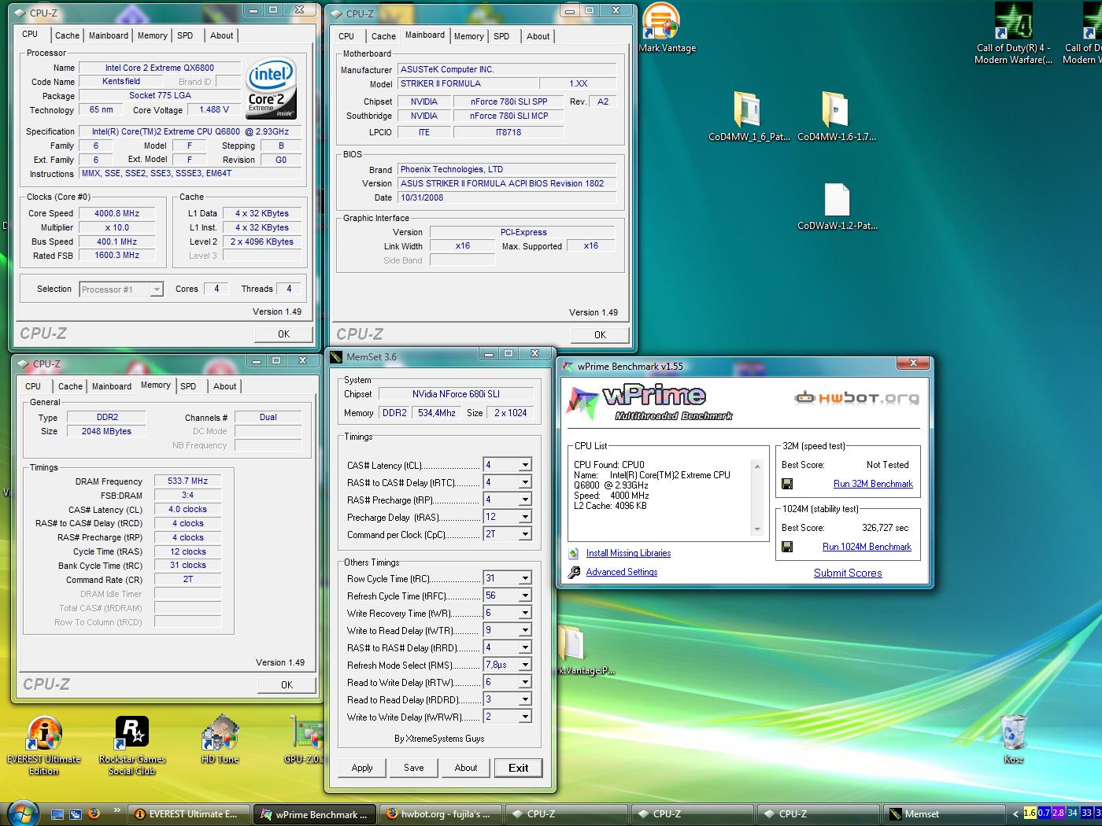Click save icon for 32M score in wPrime
This screenshot has height=826, width=1102.
coord(787,484)
